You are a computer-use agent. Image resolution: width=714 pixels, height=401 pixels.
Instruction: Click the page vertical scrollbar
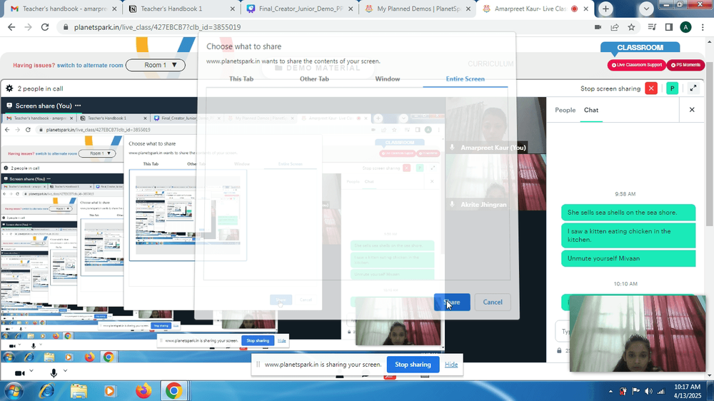point(710,143)
